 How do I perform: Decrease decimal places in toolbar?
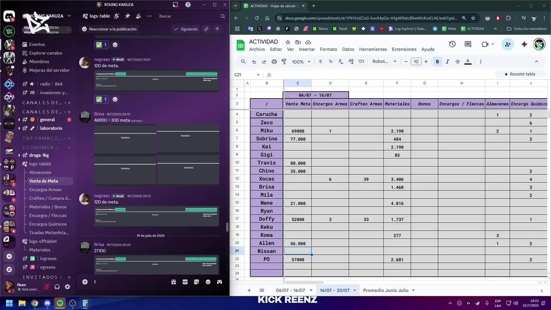341,62
